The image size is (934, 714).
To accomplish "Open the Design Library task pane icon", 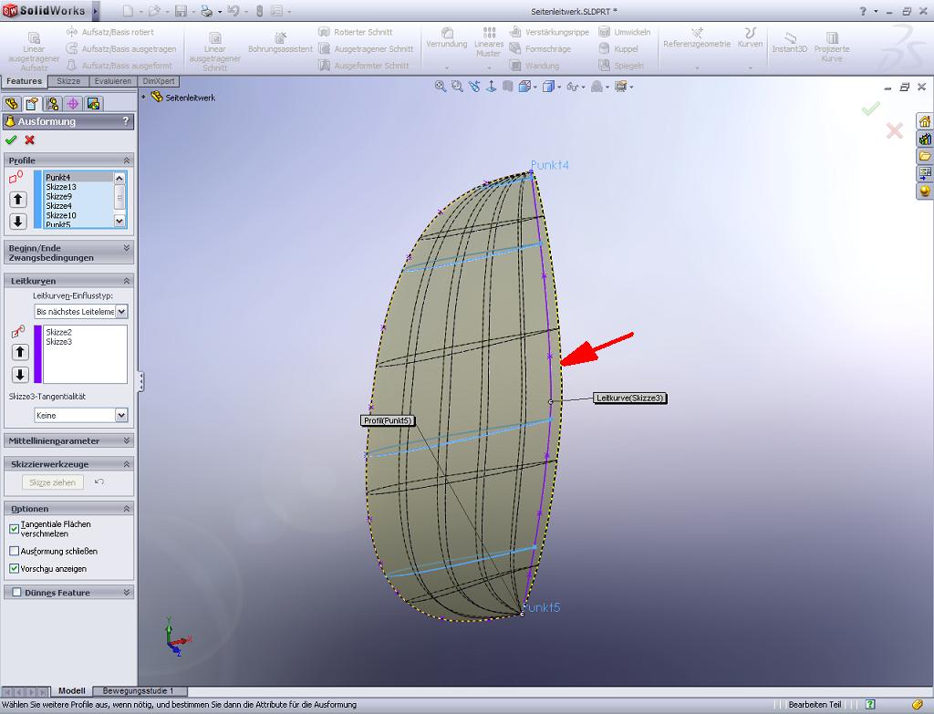I will point(925,139).
